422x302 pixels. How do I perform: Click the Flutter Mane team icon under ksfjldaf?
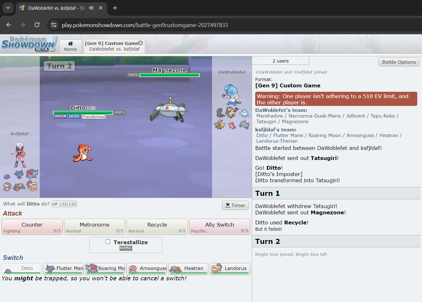click(19, 174)
